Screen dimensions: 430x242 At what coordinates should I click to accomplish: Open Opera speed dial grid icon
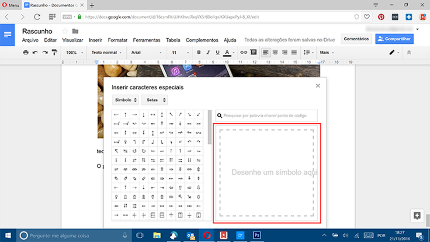[52, 17]
